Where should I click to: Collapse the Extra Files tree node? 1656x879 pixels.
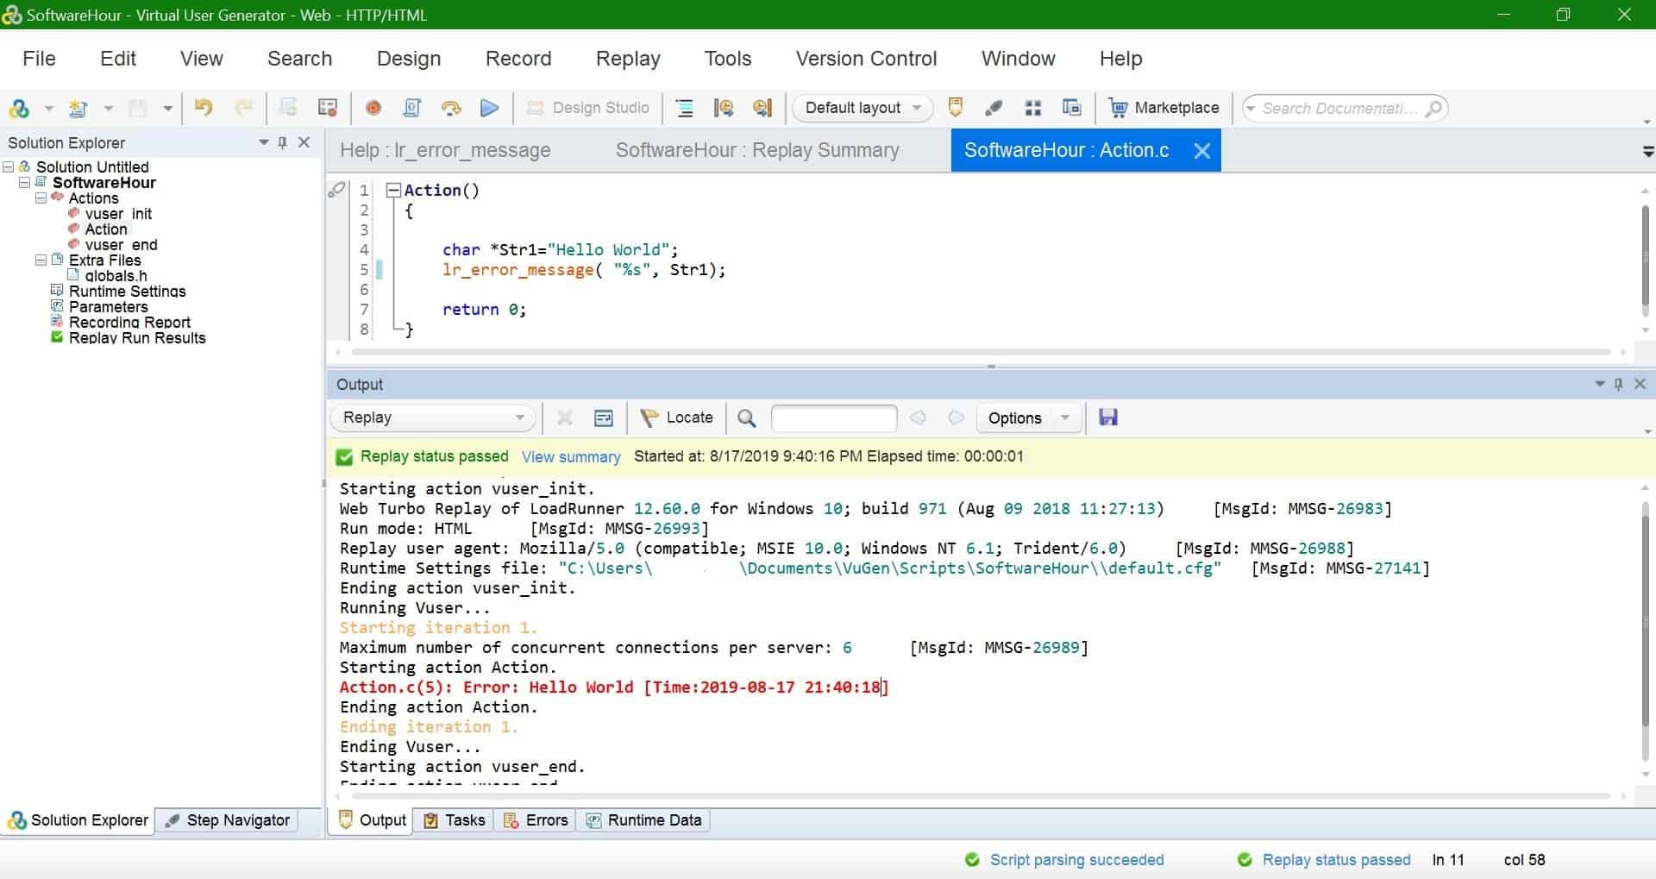coord(41,260)
